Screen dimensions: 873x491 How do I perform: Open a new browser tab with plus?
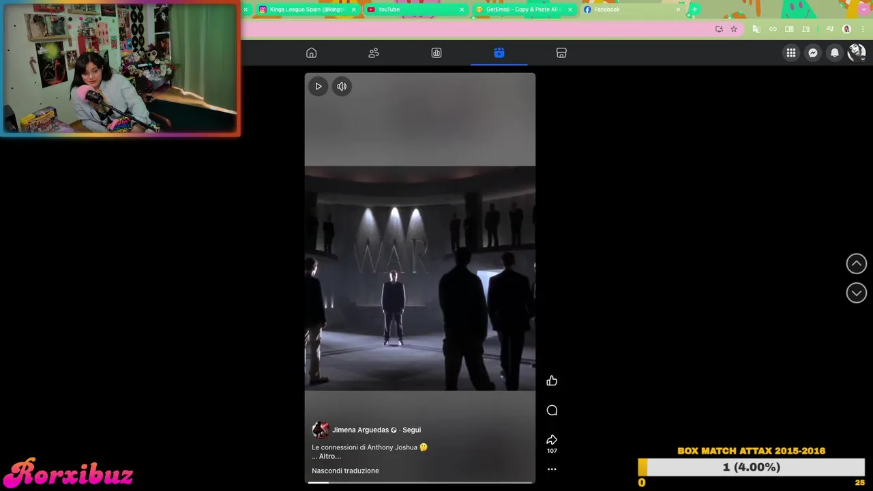(694, 10)
